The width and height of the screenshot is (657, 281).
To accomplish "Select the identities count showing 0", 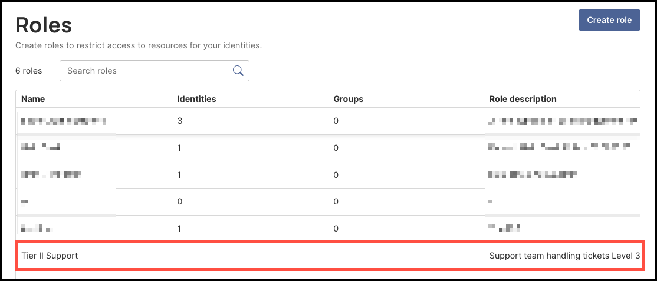I will click(x=180, y=202).
